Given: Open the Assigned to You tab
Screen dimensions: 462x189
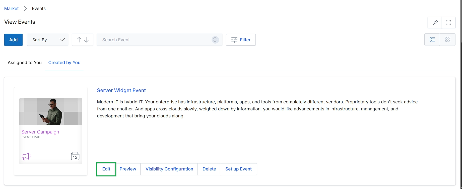Looking at the screenshot, I should pyautogui.click(x=25, y=63).
